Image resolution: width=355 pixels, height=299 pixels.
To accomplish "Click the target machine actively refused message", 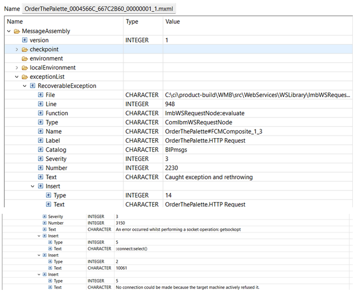I will click(187, 287).
